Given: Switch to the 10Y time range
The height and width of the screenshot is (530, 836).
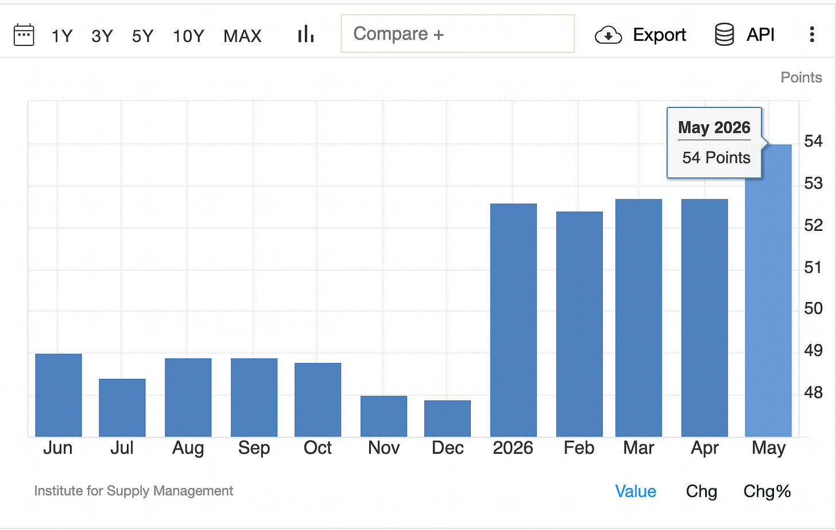Looking at the screenshot, I should tap(188, 36).
